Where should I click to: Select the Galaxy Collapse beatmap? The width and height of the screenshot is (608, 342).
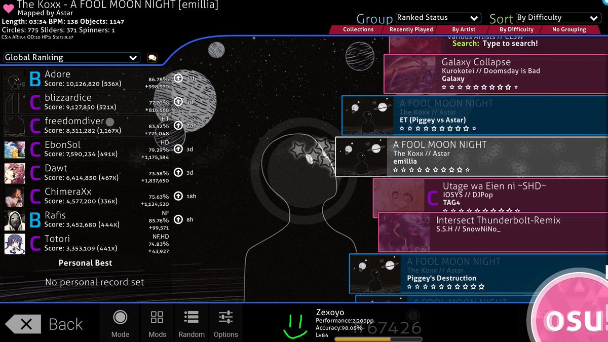[x=496, y=74]
